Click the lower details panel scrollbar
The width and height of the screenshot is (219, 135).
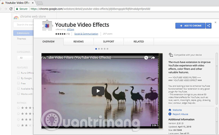(217, 120)
